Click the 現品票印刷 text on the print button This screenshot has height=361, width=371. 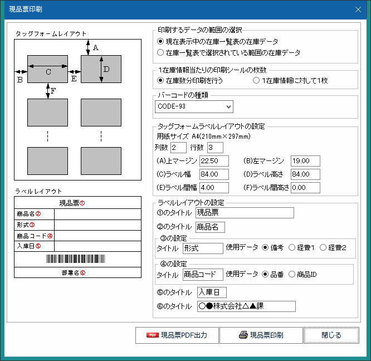pos(267,335)
